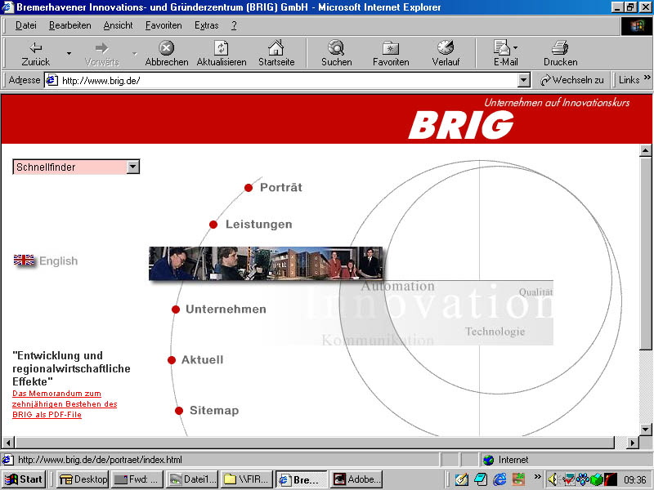
Task: Click the Zurück back button
Action: coord(36,53)
